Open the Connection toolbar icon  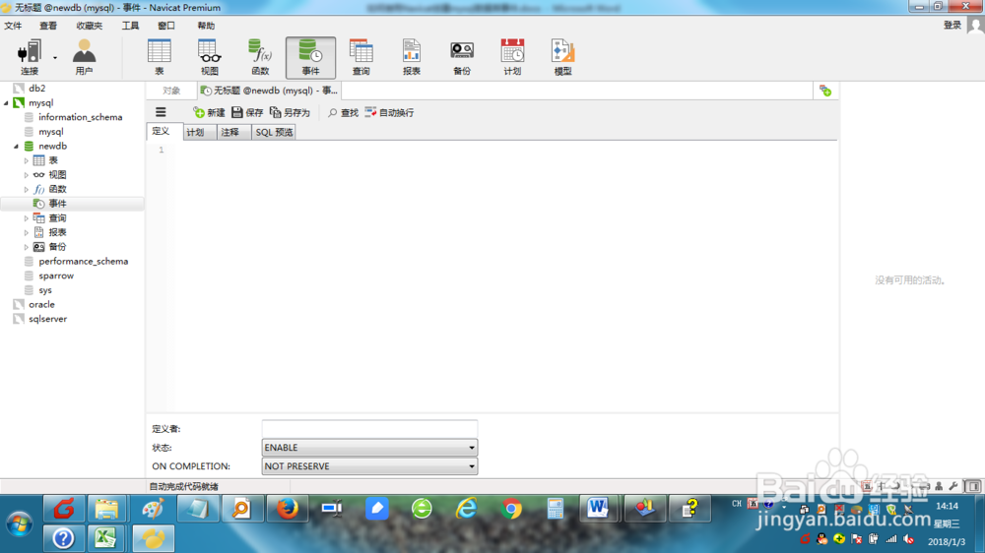(29, 57)
